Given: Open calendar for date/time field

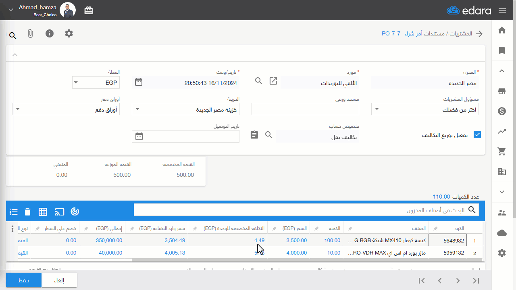Looking at the screenshot, I should 139,82.
